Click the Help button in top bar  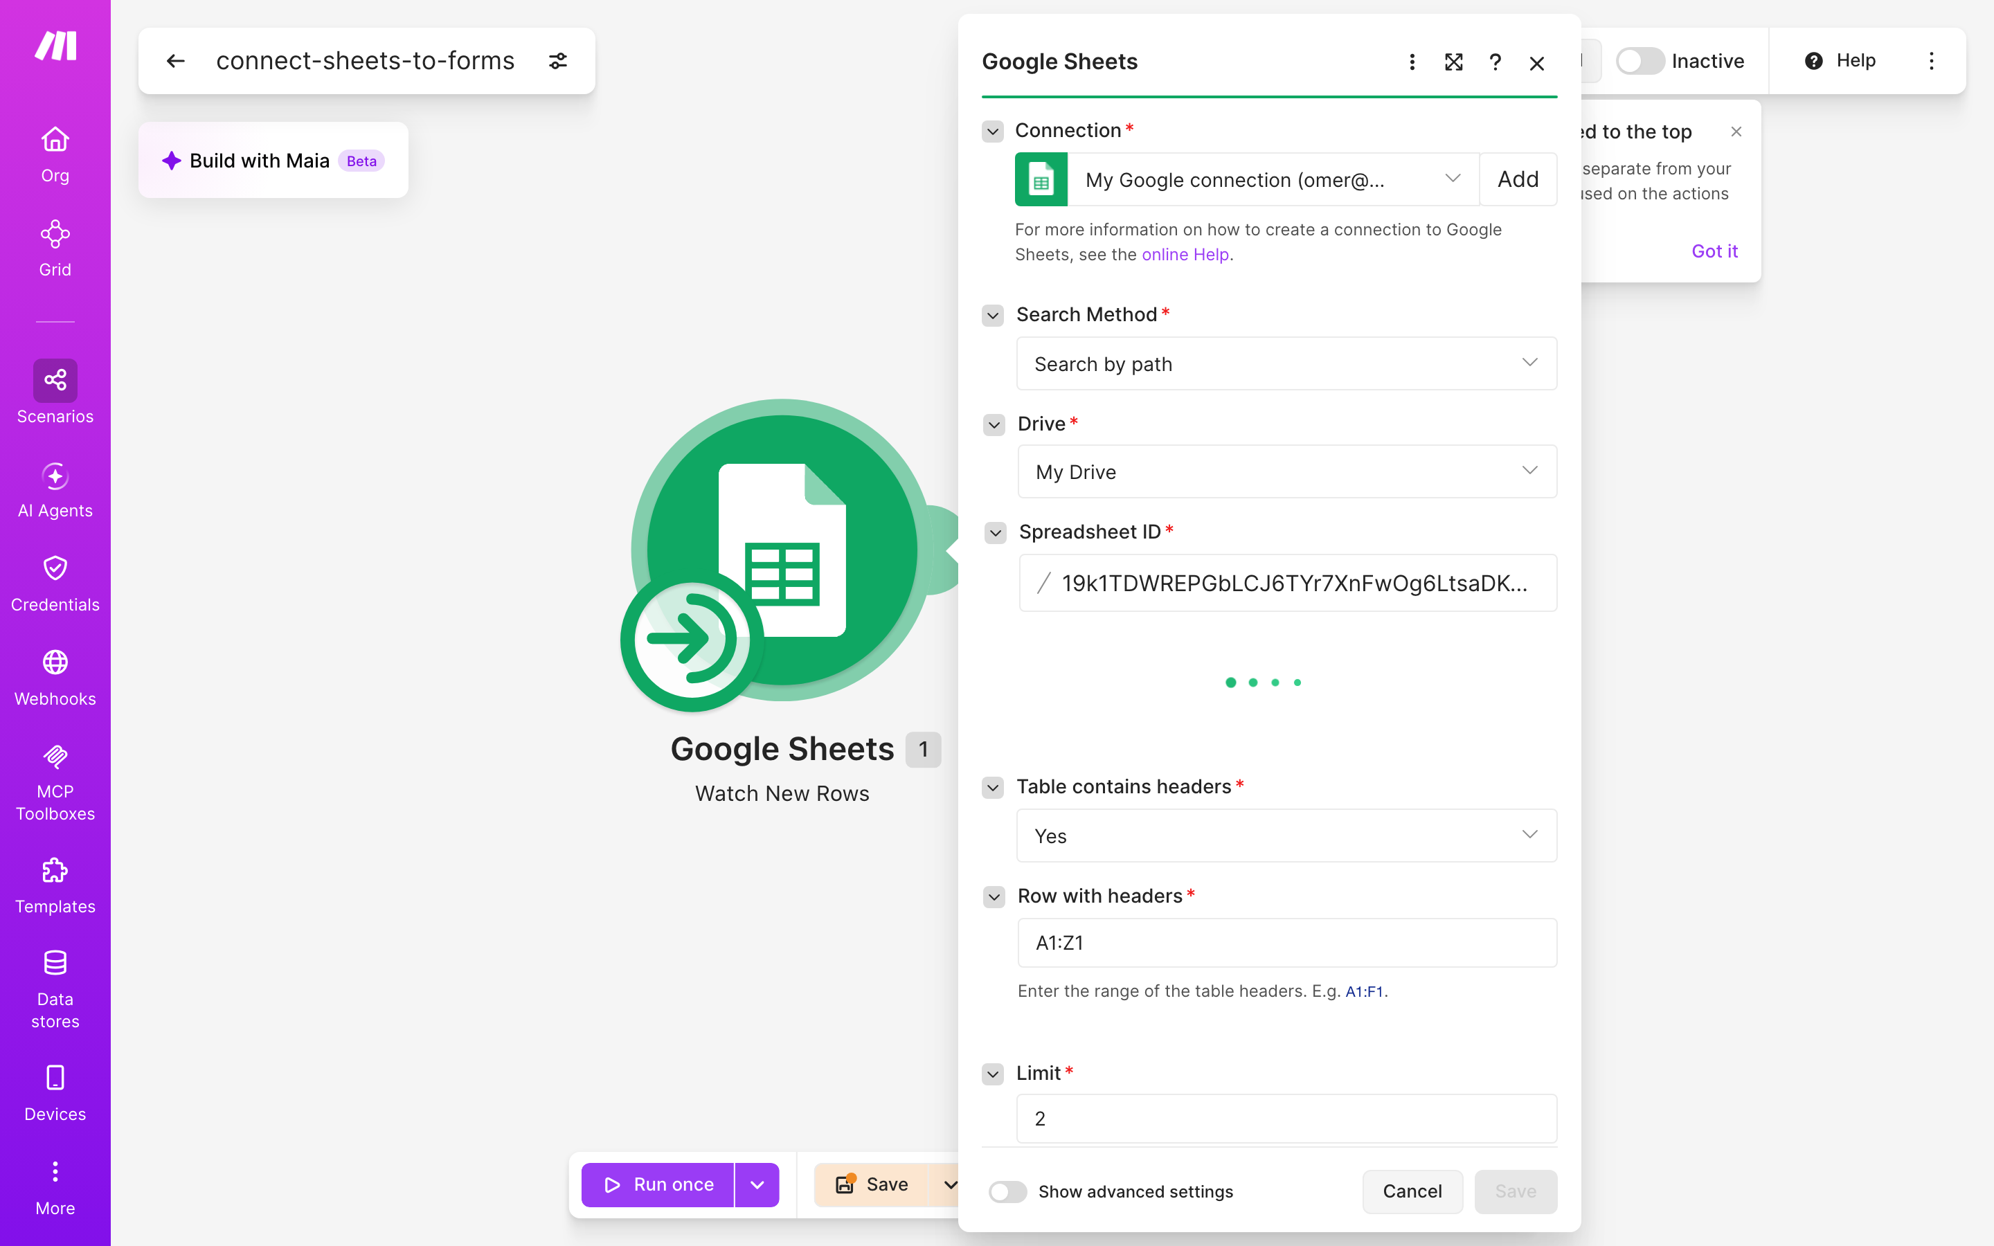tap(1840, 61)
